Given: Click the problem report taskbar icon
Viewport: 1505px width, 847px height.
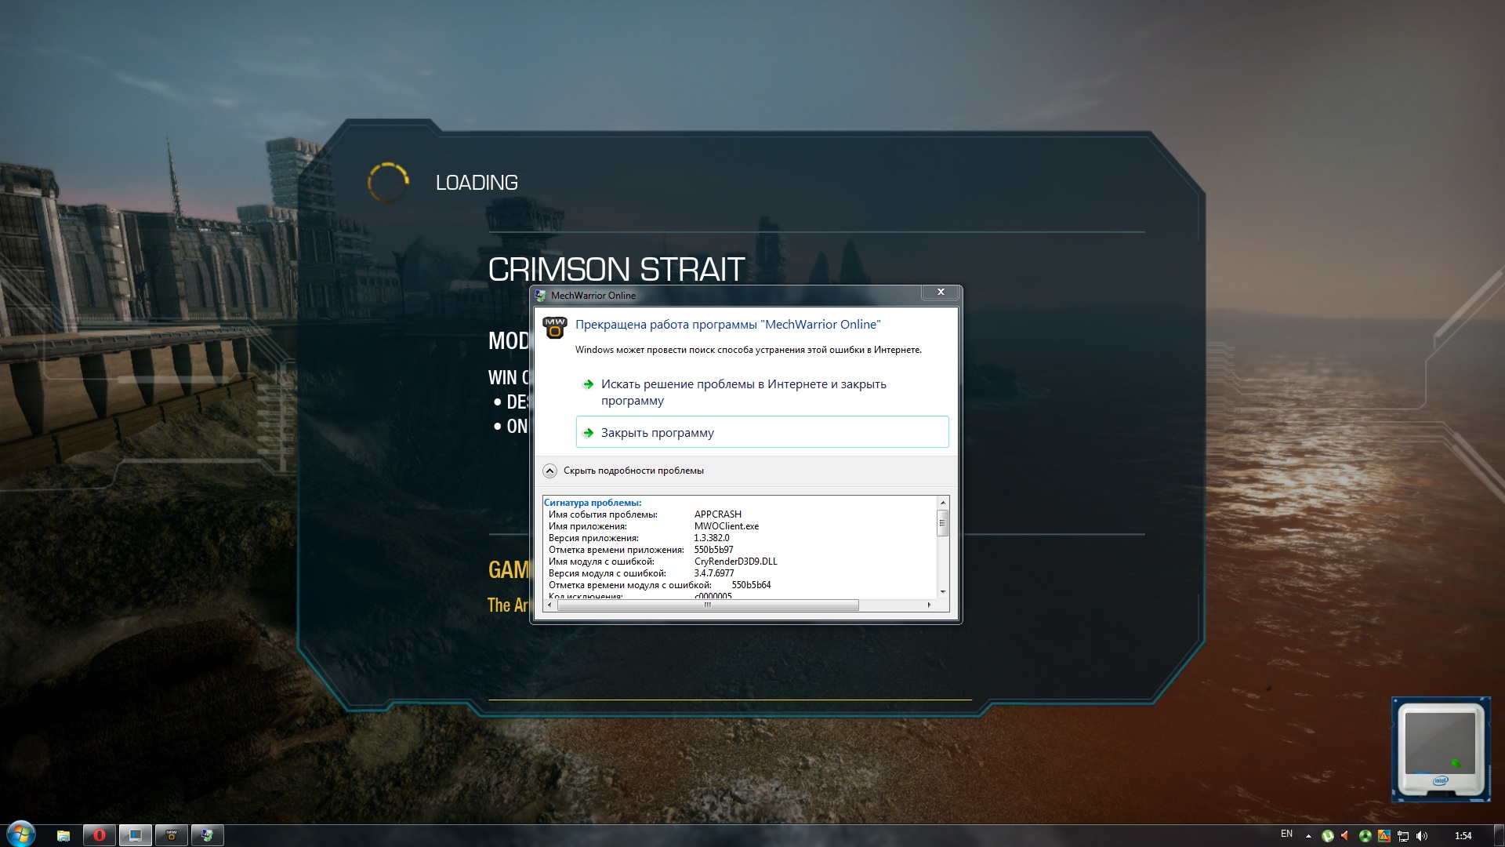Looking at the screenshot, I should (208, 835).
